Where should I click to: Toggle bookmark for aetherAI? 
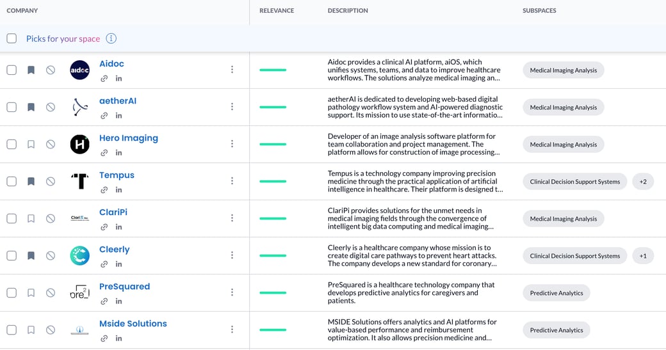pyautogui.click(x=31, y=107)
